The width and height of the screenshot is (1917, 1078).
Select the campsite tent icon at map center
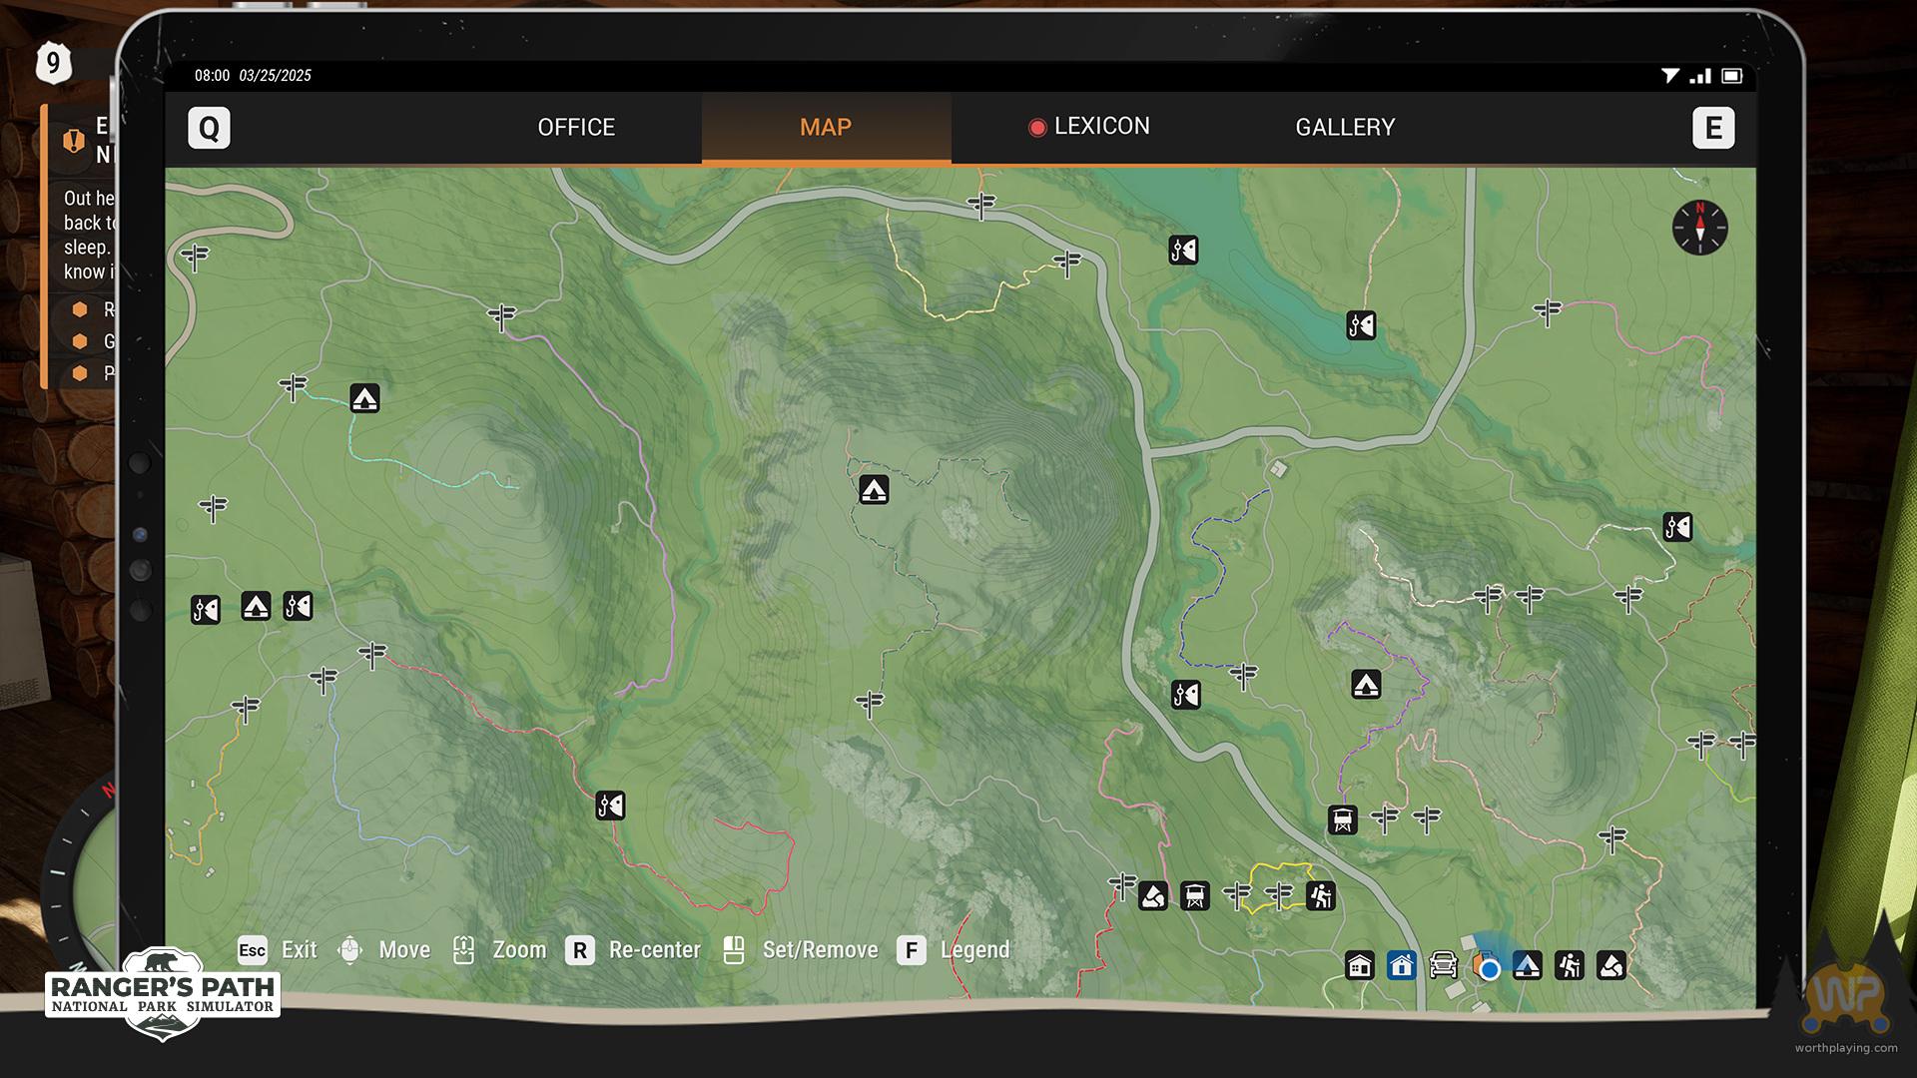point(874,490)
